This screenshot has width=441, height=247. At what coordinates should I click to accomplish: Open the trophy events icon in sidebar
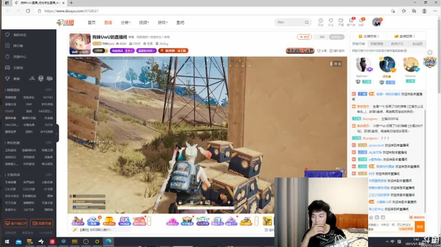click(7, 79)
